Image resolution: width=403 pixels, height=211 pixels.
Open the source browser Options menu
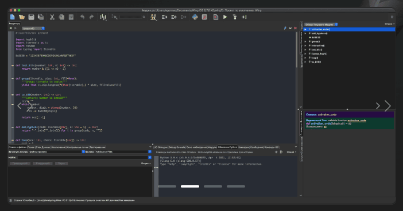[x=390, y=24]
